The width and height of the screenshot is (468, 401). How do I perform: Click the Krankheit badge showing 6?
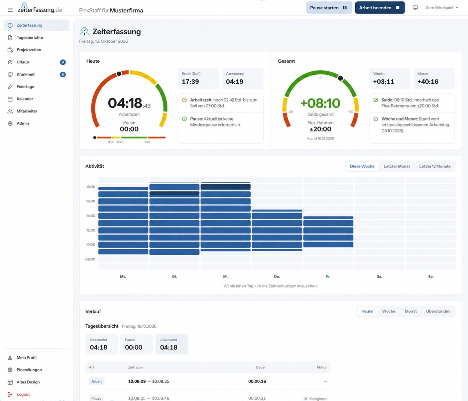click(63, 74)
